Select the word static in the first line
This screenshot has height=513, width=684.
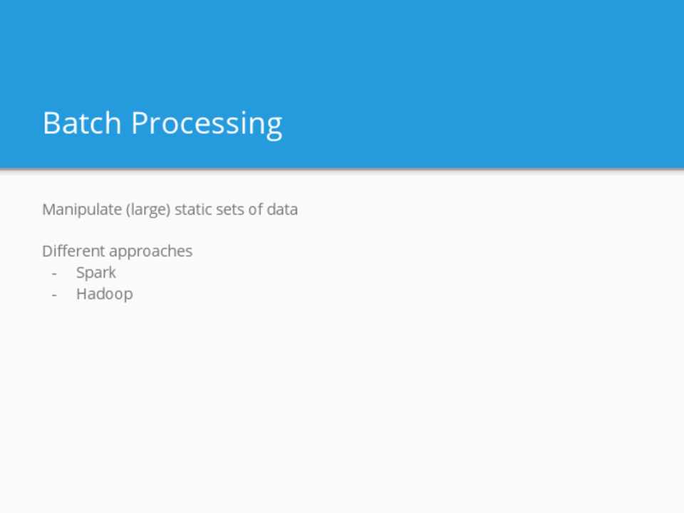(x=192, y=209)
